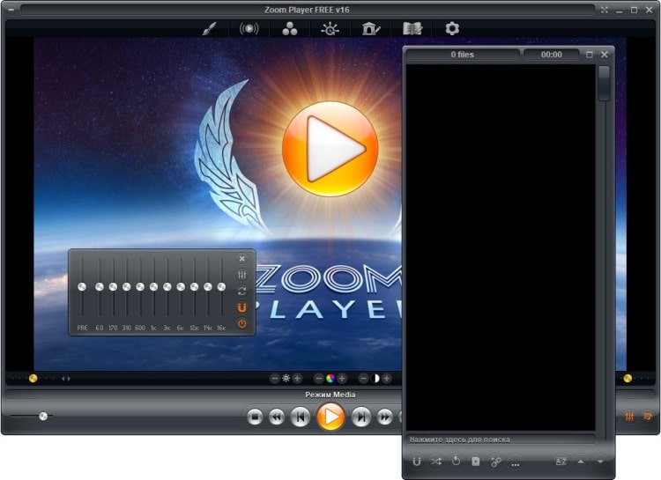Click the saturation color wheel icon
This screenshot has width=661, height=480.
point(330,379)
